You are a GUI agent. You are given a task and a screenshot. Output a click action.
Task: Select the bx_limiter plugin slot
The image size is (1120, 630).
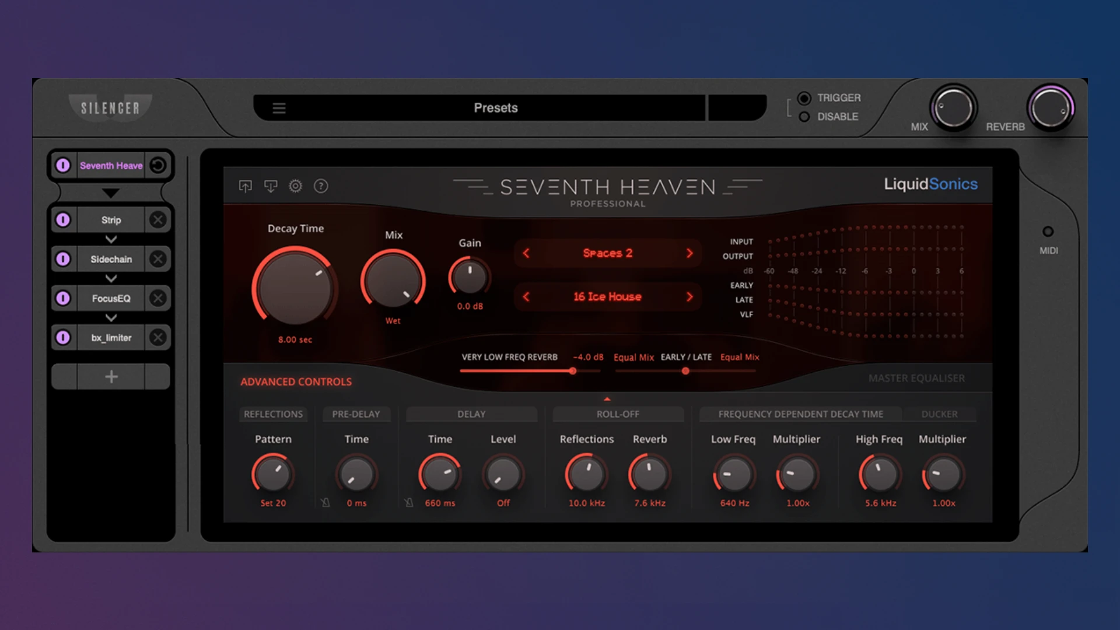[111, 337]
